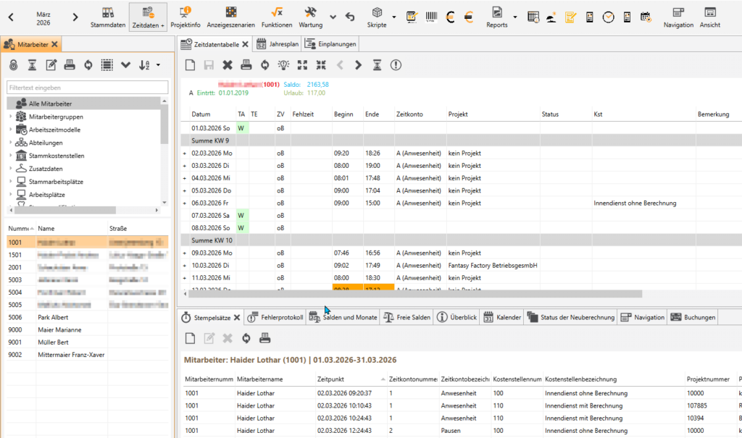
Task: Expand row for 02.03.2026 Mo
Action: [184, 153]
